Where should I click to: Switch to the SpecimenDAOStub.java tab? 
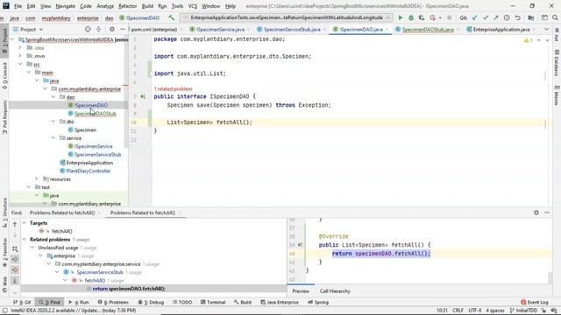(x=428, y=29)
